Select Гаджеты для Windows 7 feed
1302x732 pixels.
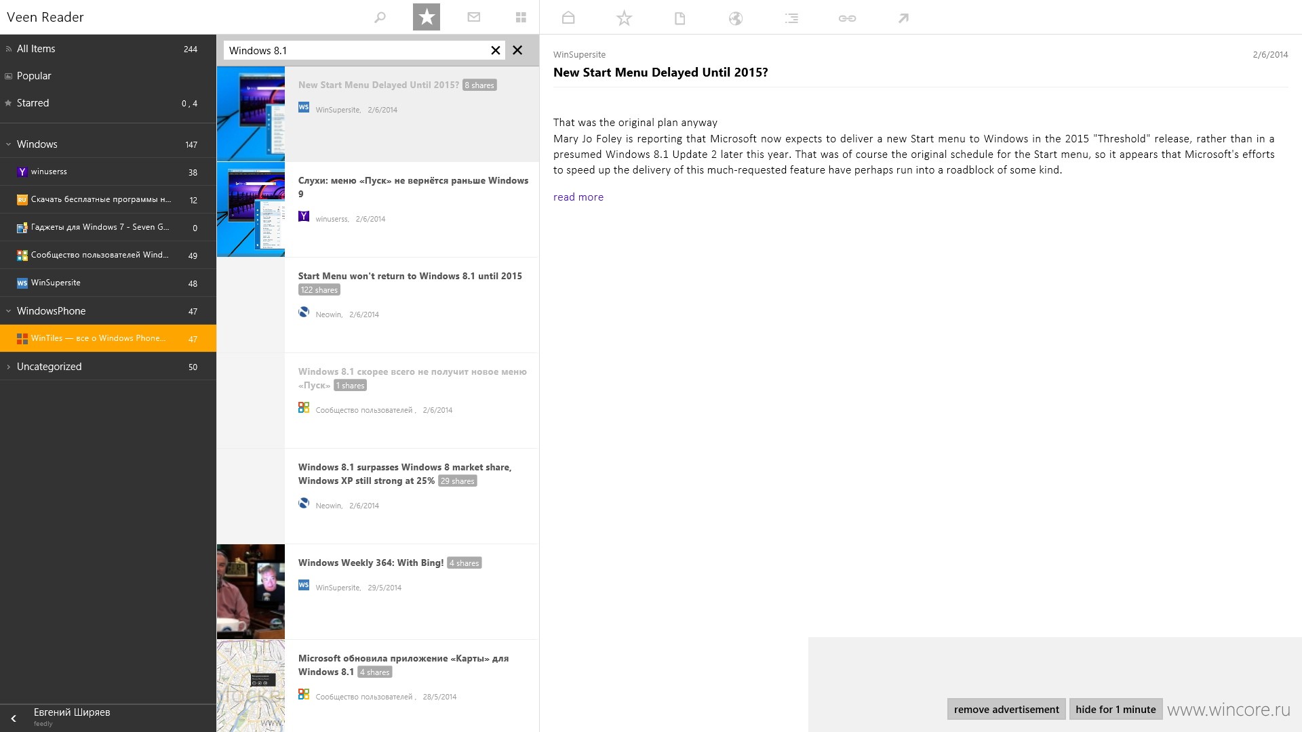coord(108,228)
